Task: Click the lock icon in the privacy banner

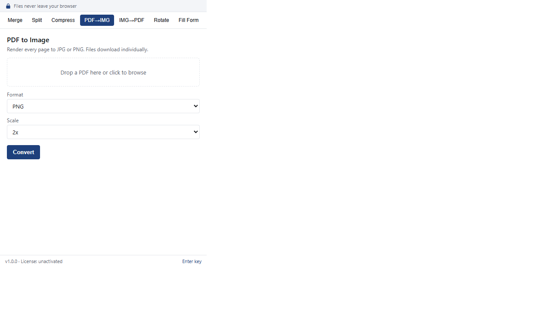Action: [8, 6]
